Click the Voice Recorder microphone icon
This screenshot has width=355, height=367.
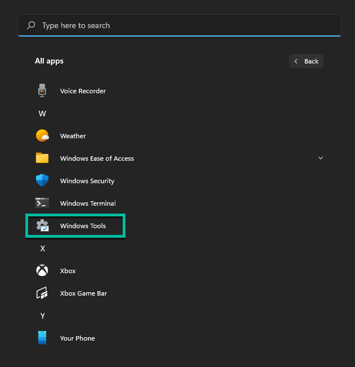coord(42,90)
